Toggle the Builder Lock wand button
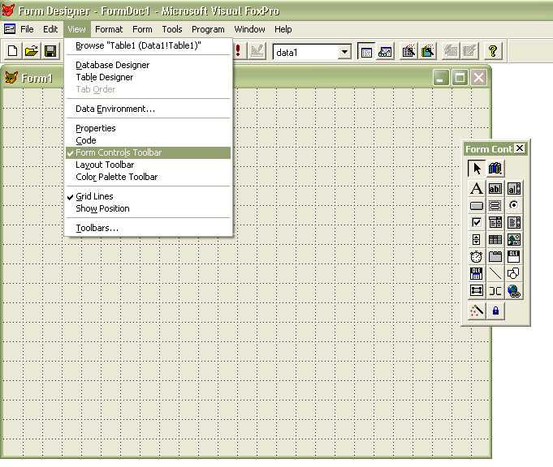This screenshot has width=553, height=467. [x=477, y=311]
